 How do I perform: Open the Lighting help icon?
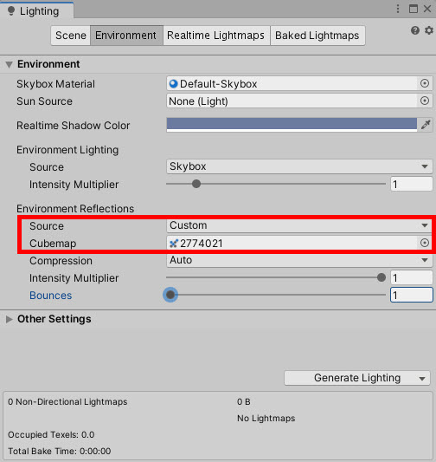tap(415, 30)
